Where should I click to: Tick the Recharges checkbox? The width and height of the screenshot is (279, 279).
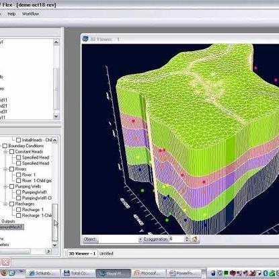click(x=12, y=204)
